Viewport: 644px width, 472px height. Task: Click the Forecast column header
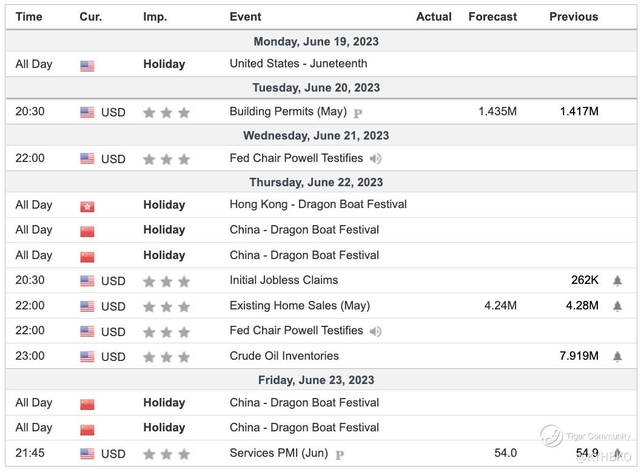pos(492,17)
